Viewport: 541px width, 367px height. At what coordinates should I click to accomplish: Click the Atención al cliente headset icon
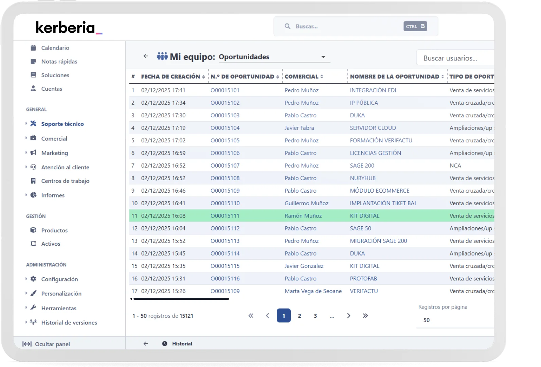click(33, 167)
